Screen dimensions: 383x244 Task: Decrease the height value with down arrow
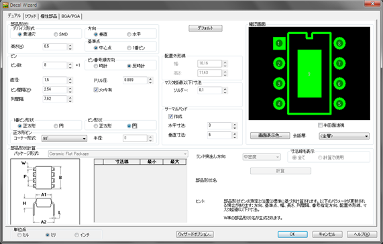point(70,48)
